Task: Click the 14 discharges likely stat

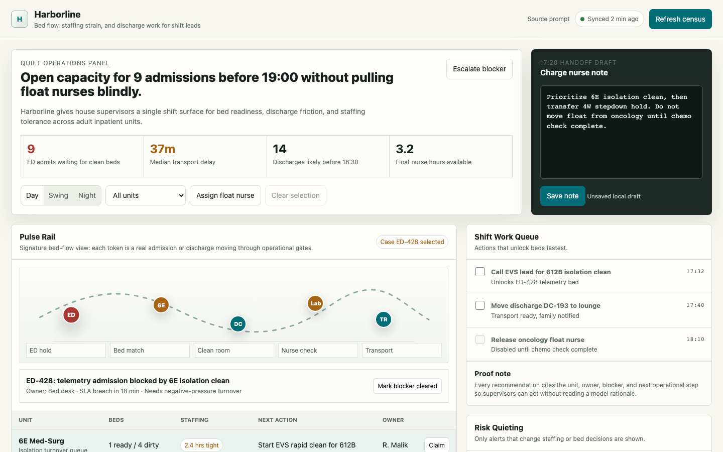Action: [328, 156]
